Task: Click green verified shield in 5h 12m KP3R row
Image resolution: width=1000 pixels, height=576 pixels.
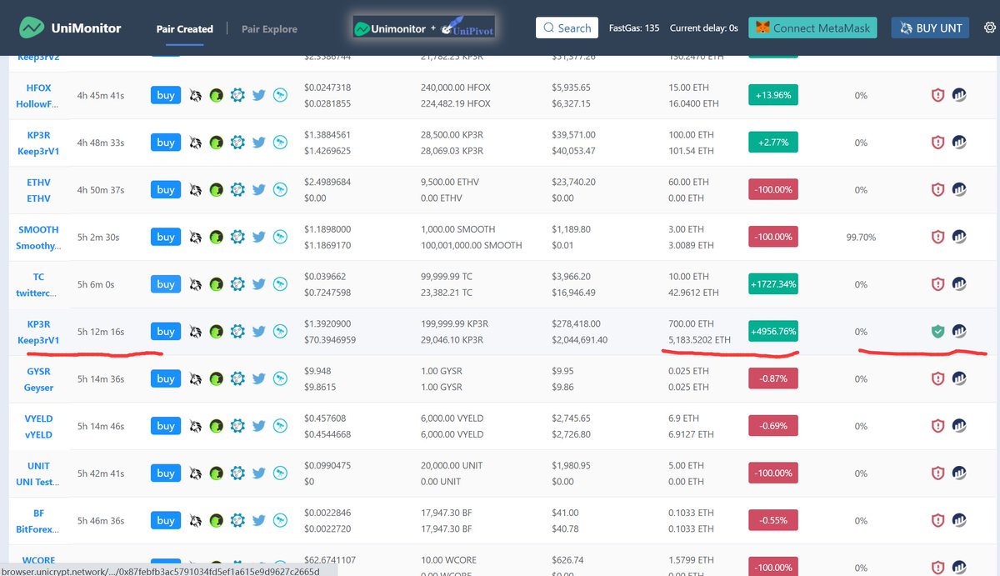Action: pyautogui.click(x=937, y=332)
